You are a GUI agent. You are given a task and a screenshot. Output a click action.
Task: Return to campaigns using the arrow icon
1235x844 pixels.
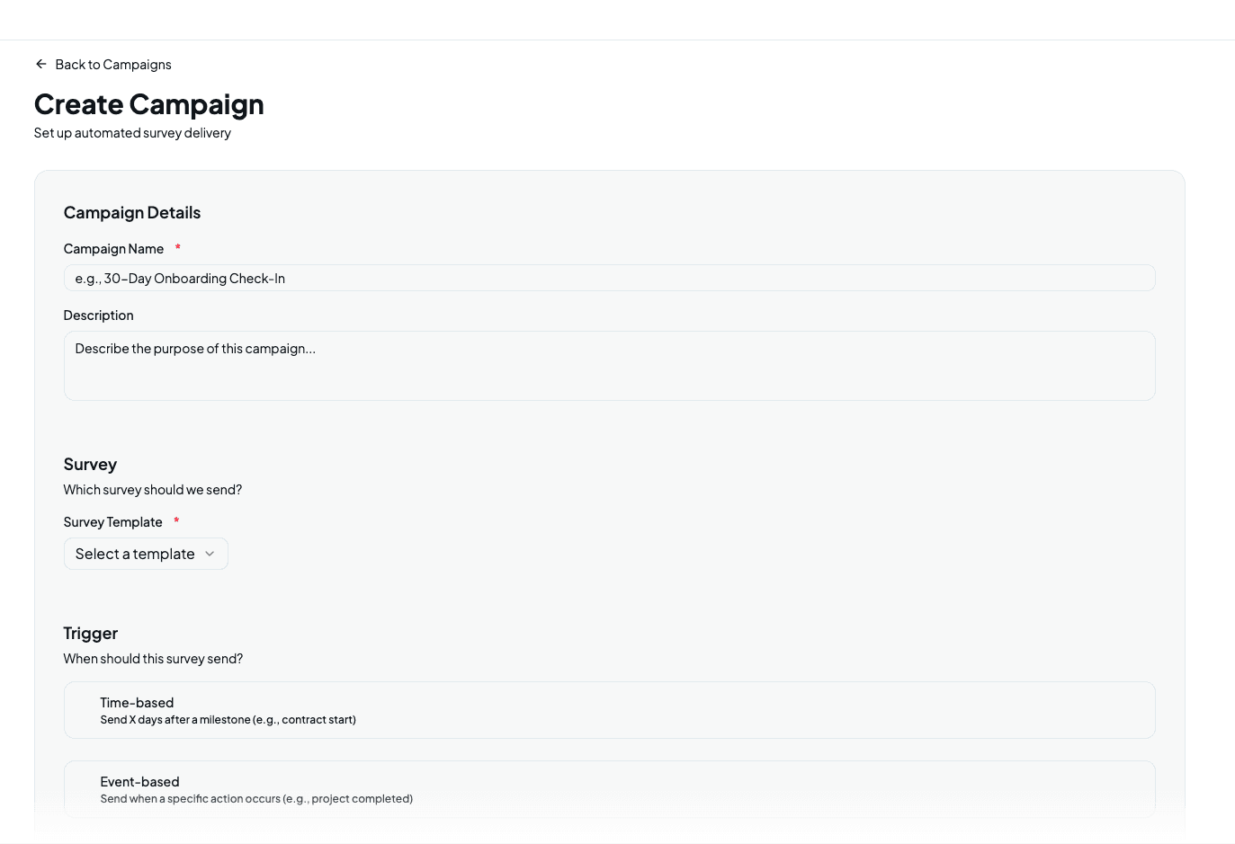tap(41, 64)
